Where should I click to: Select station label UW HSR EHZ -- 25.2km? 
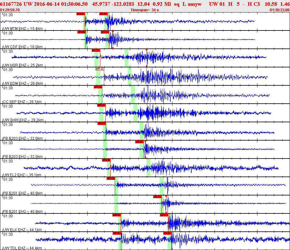(23, 65)
